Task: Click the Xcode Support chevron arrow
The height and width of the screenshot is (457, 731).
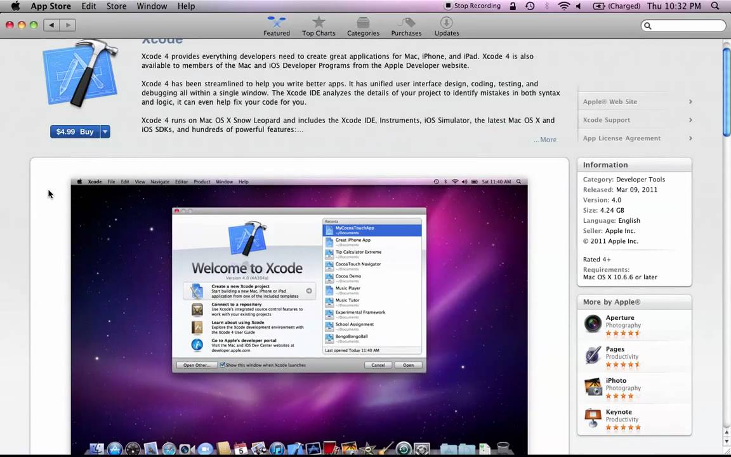Action: [690, 120]
